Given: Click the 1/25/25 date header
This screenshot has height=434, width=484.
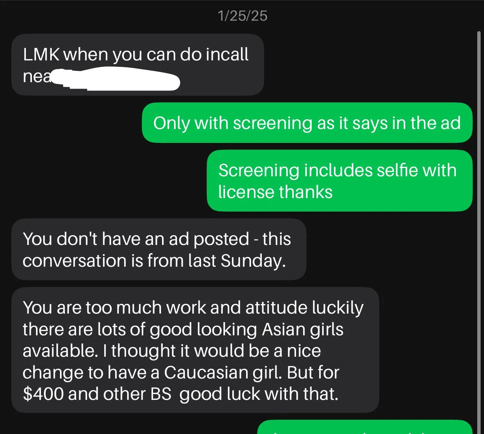Looking at the screenshot, I should coord(242,16).
